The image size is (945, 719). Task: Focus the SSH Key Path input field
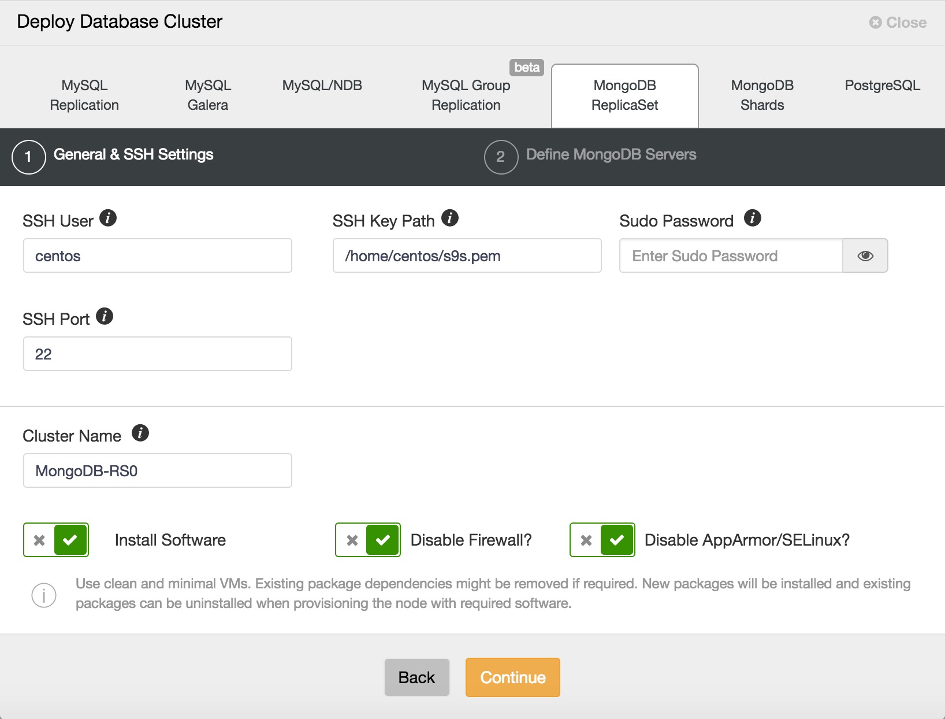coord(467,255)
